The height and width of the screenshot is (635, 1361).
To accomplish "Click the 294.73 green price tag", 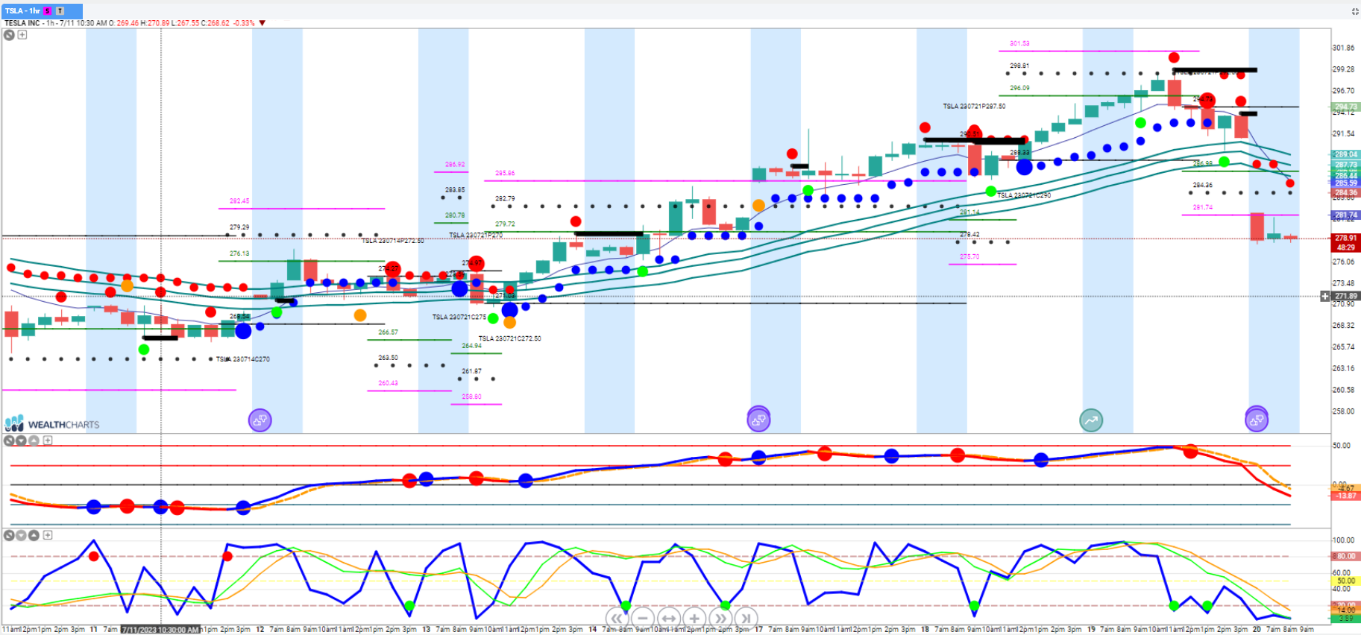I will pyautogui.click(x=1345, y=107).
